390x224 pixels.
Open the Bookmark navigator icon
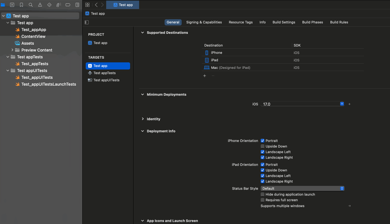[x=21, y=5]
